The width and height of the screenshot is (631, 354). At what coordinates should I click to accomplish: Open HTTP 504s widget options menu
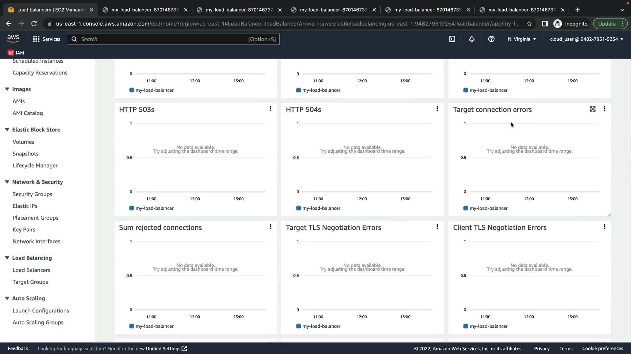pos(437,109)
